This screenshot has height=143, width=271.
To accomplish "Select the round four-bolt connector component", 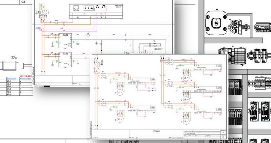I will click(216, 23).
